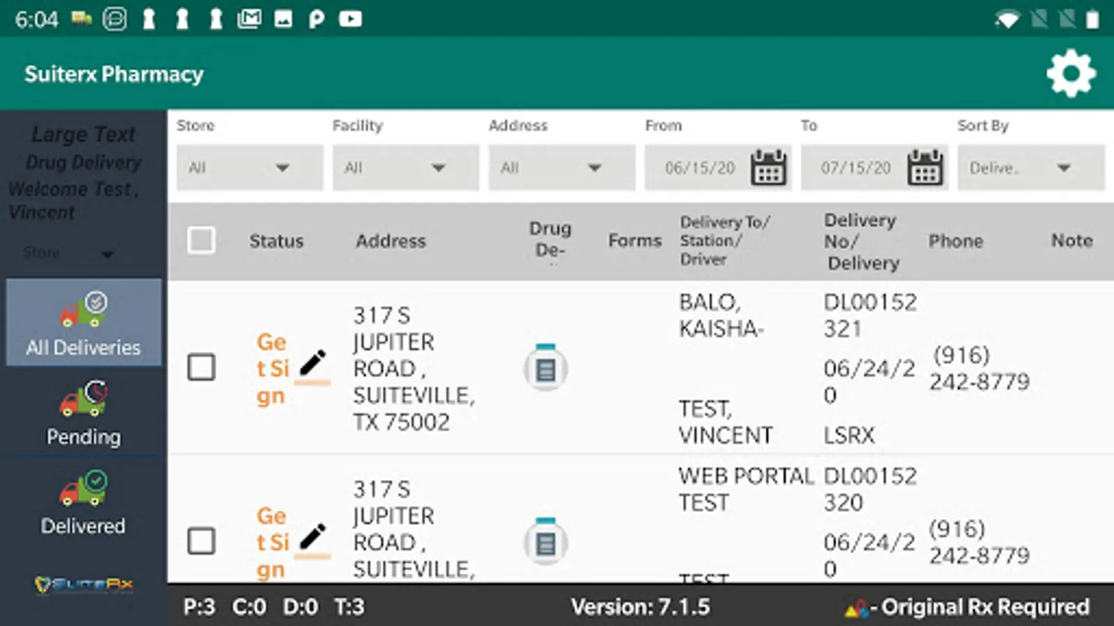
Task: Tap Get Sign for delivery DL00152320
Action: pos(272,543)
